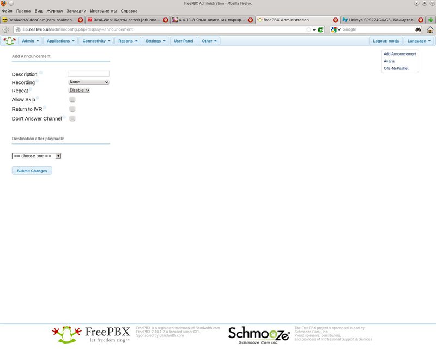This screenshot has height=349, width=436.
Task: Open the Файл menu
Action: click(x=7, y=11)
